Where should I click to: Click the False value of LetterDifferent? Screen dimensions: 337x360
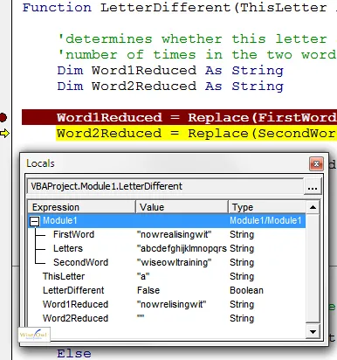148,290
